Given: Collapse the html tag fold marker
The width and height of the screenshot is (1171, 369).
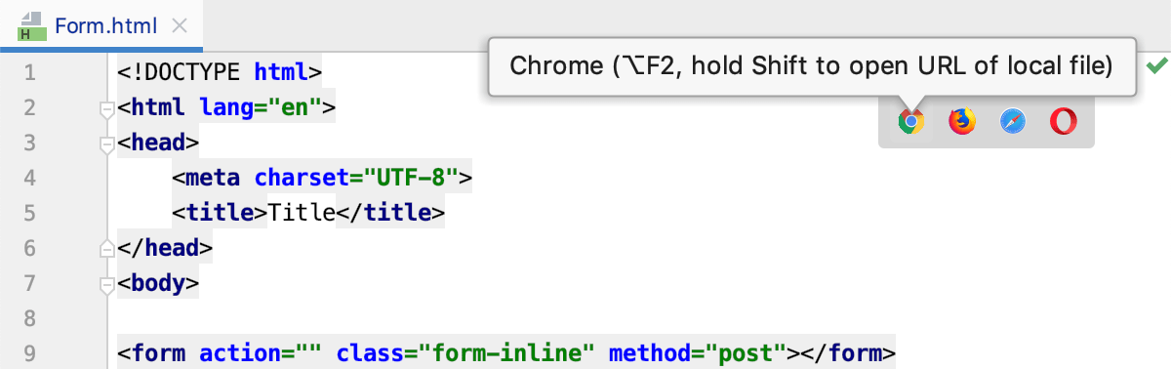Looking at the screenshot, I should [107, 108].
